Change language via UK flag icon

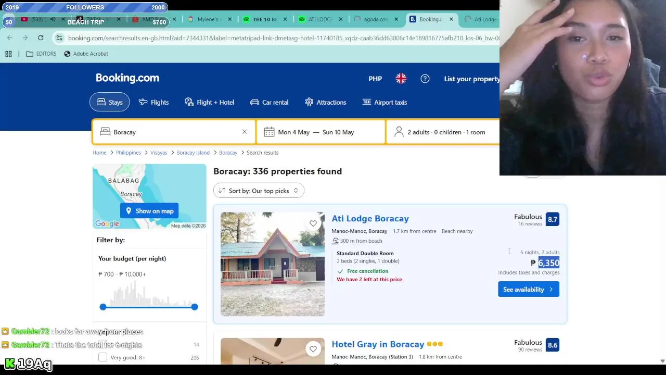[401, 79]
